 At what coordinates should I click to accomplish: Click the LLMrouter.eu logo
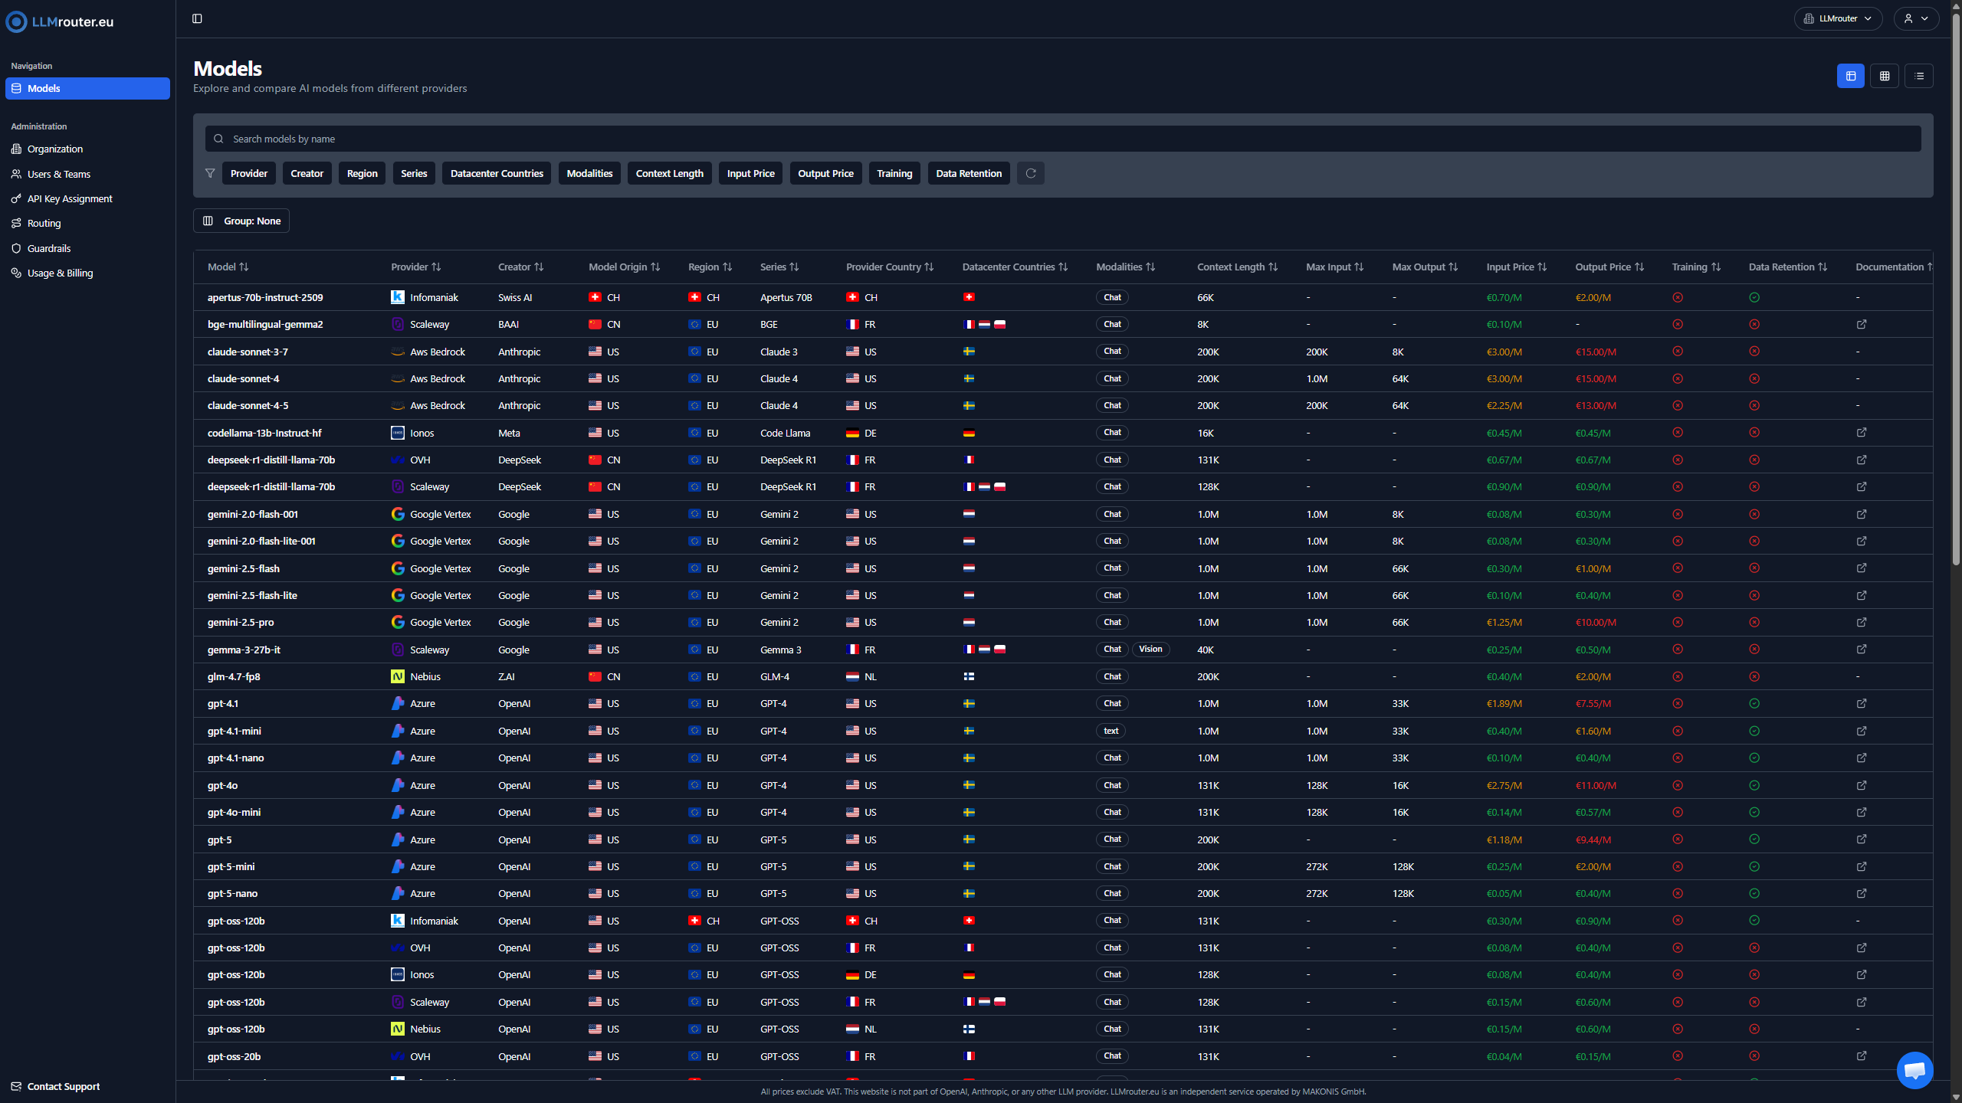click(x=60, y=21)
